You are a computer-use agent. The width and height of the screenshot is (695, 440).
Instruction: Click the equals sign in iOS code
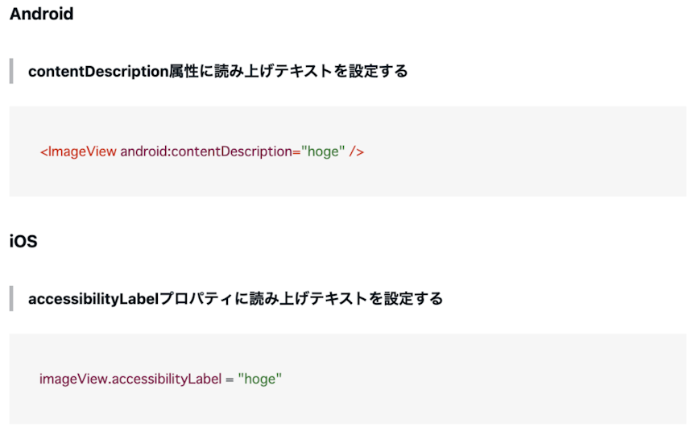[230, 380]
